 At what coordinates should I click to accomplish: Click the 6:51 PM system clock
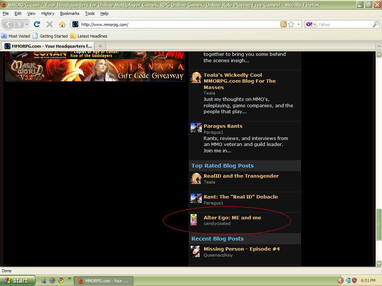tap(368, 280)
